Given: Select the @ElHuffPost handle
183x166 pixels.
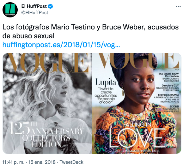Looking at the screenshot, I should pyautogui.click(x=35, y=13).
